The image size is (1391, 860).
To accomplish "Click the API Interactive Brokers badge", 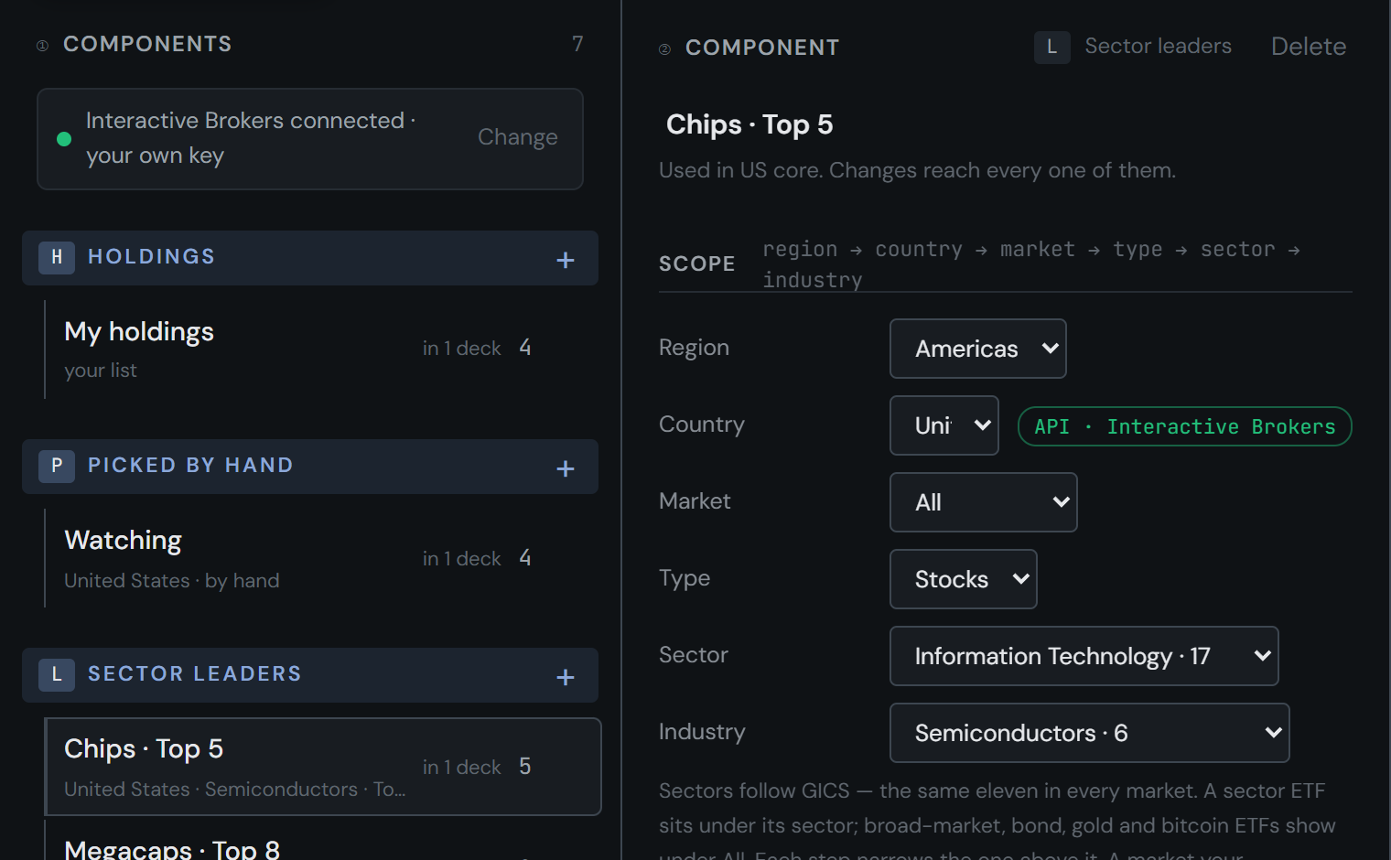I will tap(1184, 426).
